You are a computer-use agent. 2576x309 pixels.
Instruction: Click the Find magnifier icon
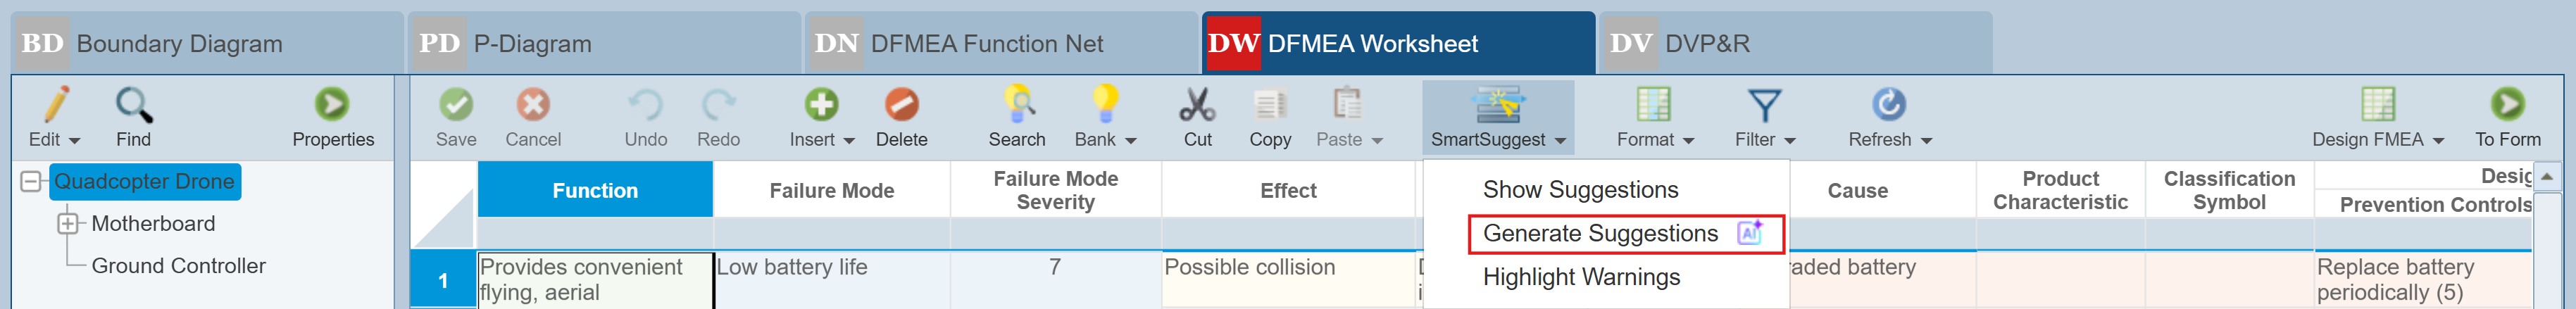tap(133, 105)
